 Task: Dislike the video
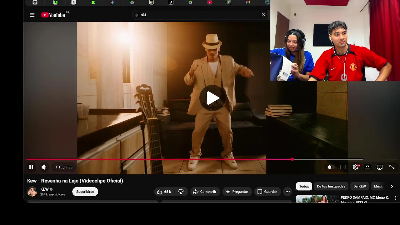pos(181,192)
